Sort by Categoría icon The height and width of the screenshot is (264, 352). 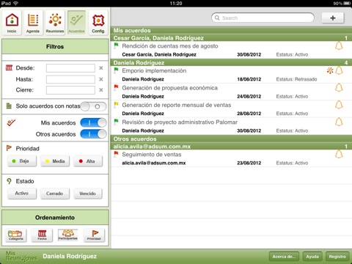(16, 235)
